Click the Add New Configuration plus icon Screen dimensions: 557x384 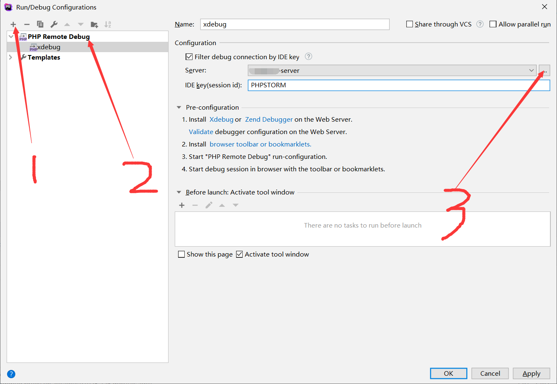13,24
